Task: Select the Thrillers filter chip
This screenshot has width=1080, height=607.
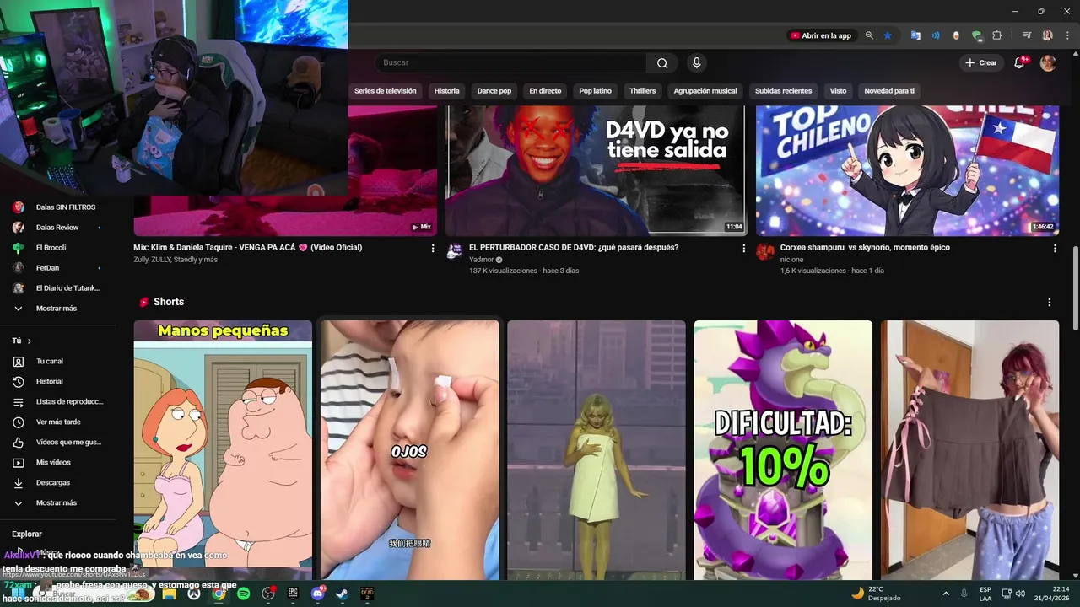Action: [x=642, y=91]
